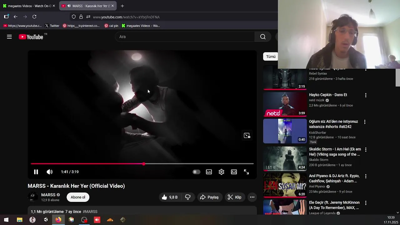Subscribe with Abone ol button

78,197
